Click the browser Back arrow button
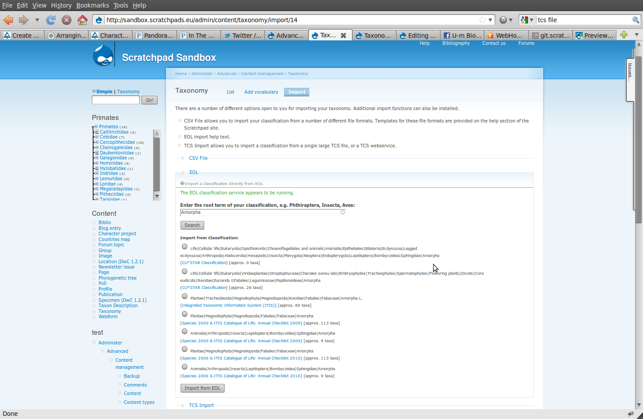The image size is (643, 419). [8, 20]
